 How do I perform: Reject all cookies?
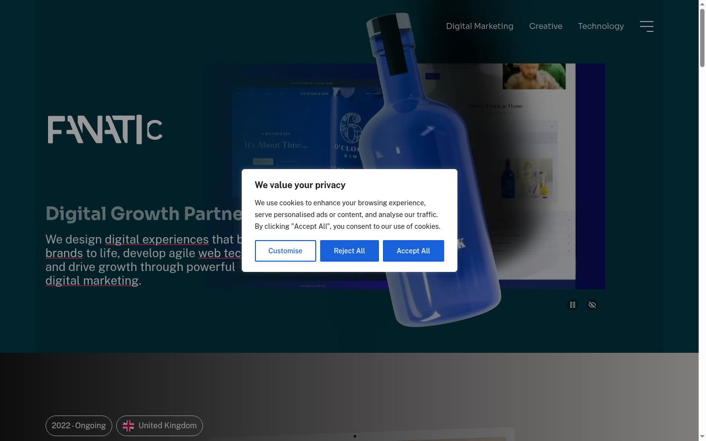coord(350,251)
